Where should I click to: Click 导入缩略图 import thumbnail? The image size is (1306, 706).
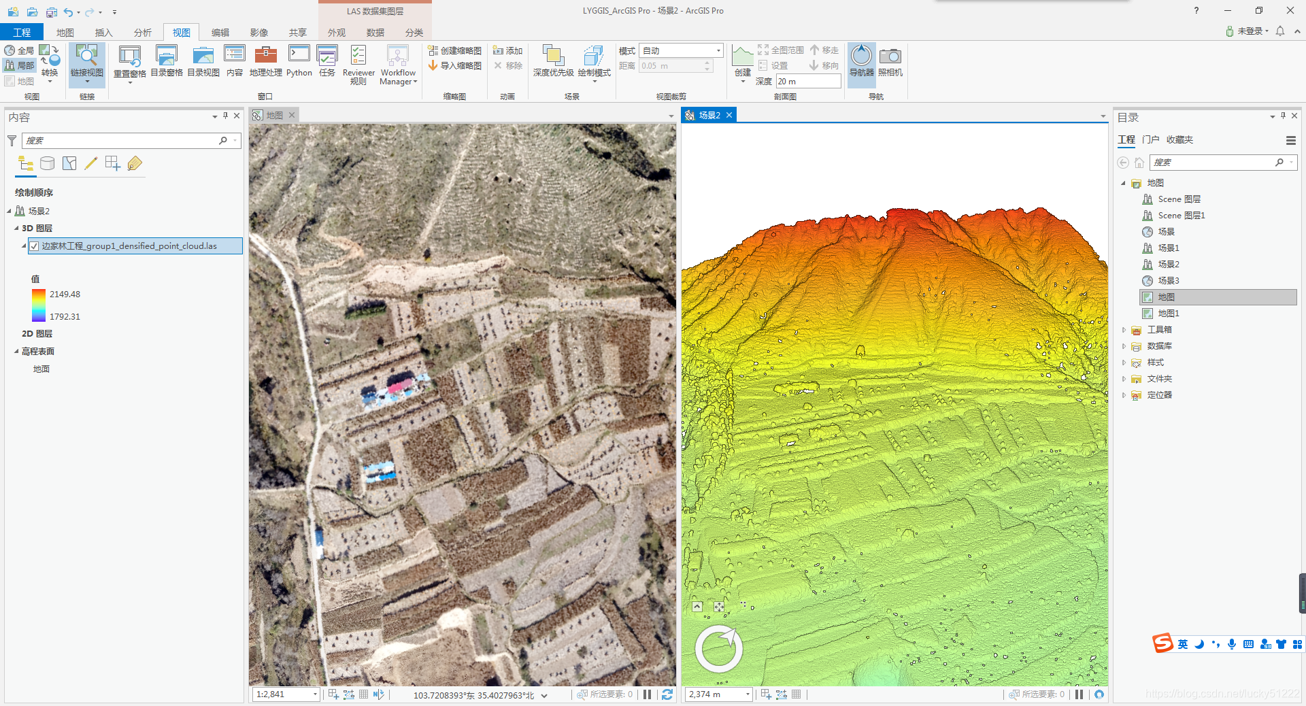tap(454, 65)
